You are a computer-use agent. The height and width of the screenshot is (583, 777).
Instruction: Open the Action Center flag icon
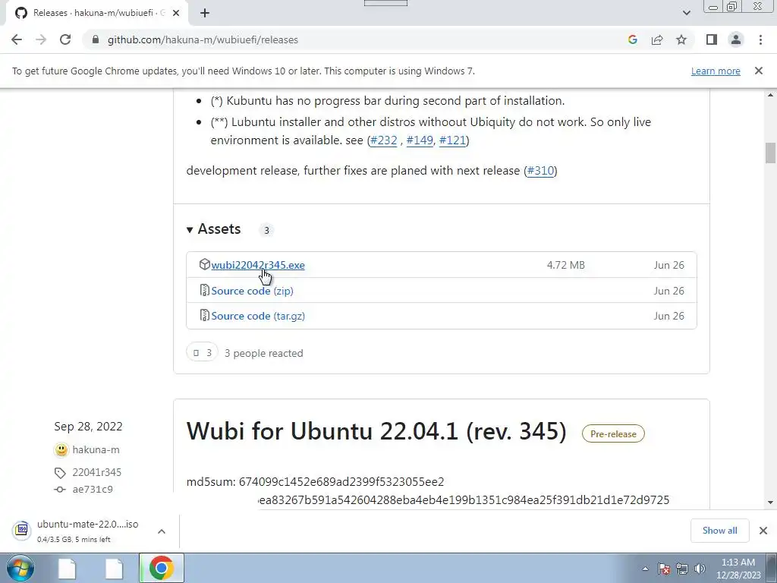(x=664, y=569)
